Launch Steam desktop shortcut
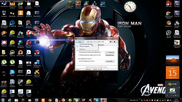The width and height of the screenshot is (182, 102). pos(20,82)
